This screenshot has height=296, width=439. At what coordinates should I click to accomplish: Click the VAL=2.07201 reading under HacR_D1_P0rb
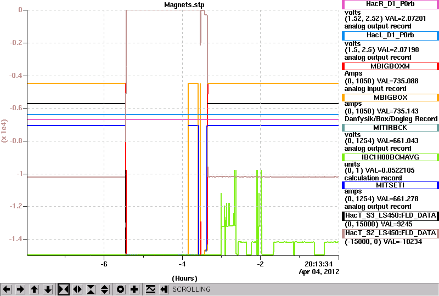click(x=406, y=19)
